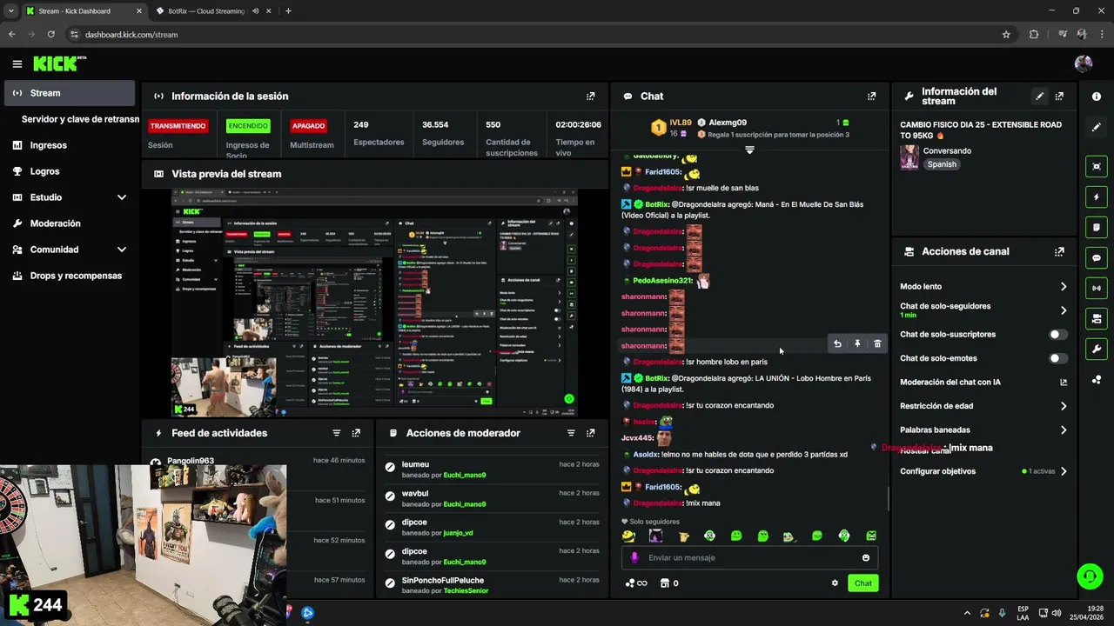
Task: Open the hamburger menu next to Kick logo
Action: point(17,63)
